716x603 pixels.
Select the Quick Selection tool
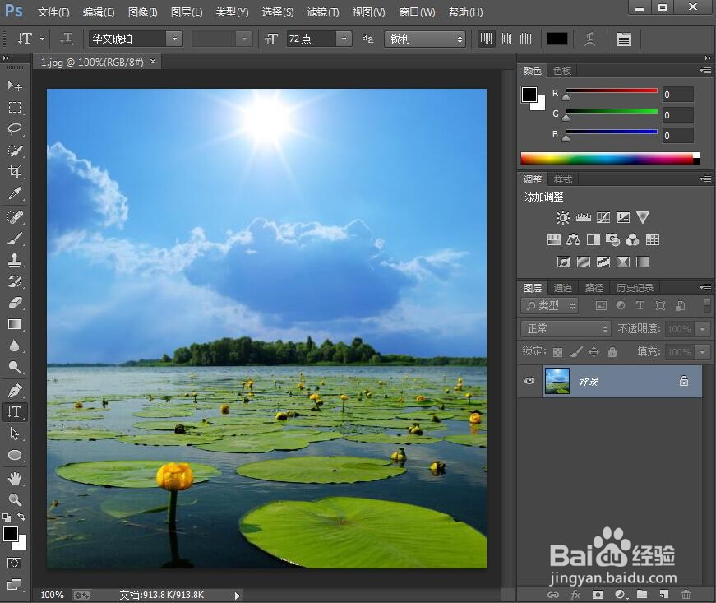15,151
